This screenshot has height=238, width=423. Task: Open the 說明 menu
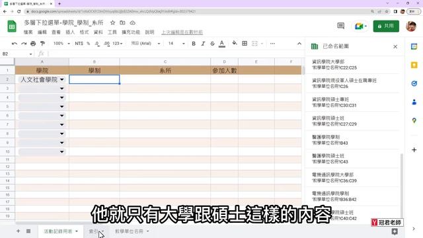coord(150,32)
